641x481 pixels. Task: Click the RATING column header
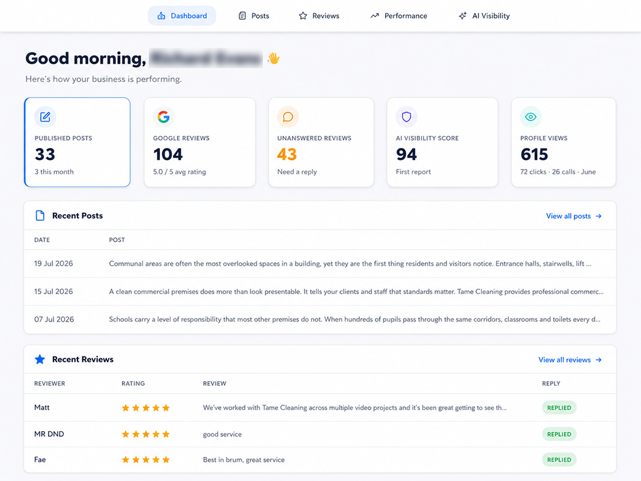(x=133, y=384)
